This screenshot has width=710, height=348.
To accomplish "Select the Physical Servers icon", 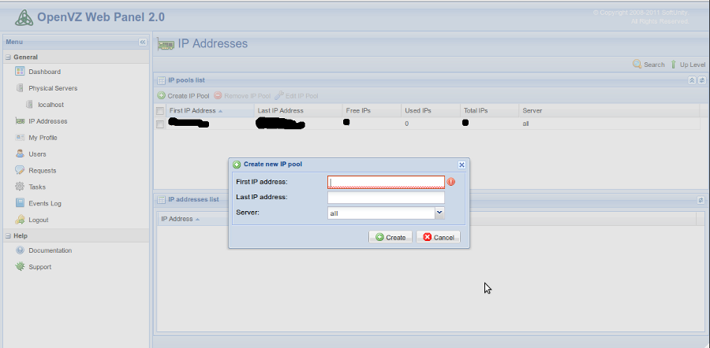I will point(20,87).
